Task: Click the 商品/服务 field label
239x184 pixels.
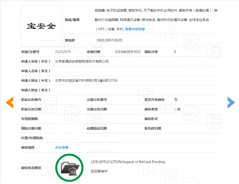Action: click(72, 20)
